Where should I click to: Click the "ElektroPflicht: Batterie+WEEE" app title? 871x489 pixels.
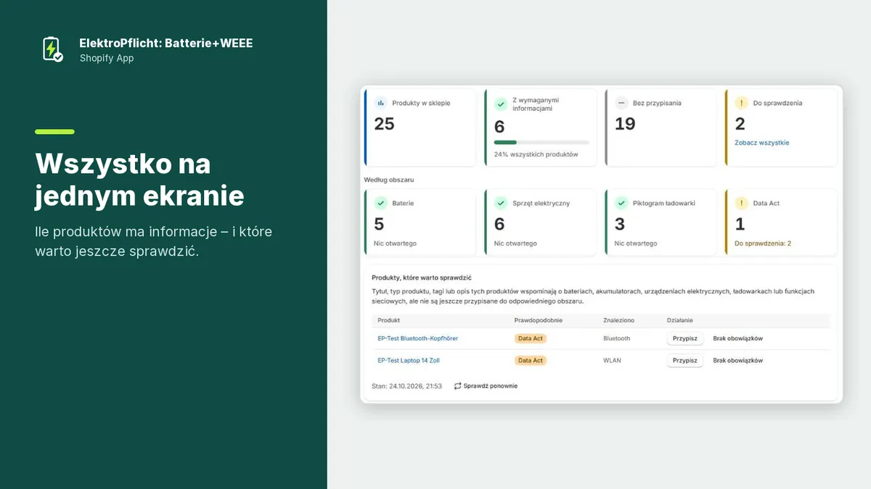166,43
